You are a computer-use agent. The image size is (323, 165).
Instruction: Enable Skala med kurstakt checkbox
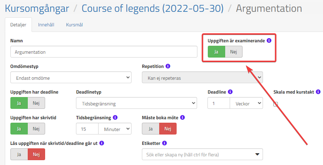pos(276,104)
